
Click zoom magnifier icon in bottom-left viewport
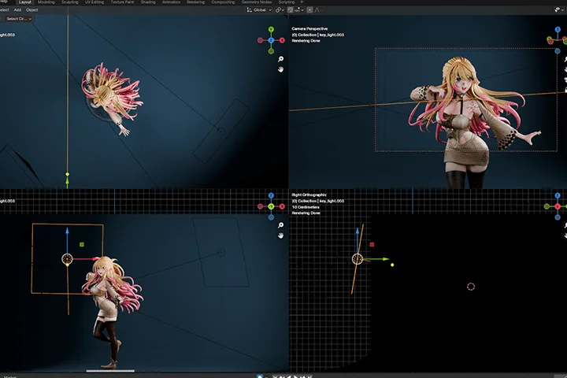tap(280, 225)
